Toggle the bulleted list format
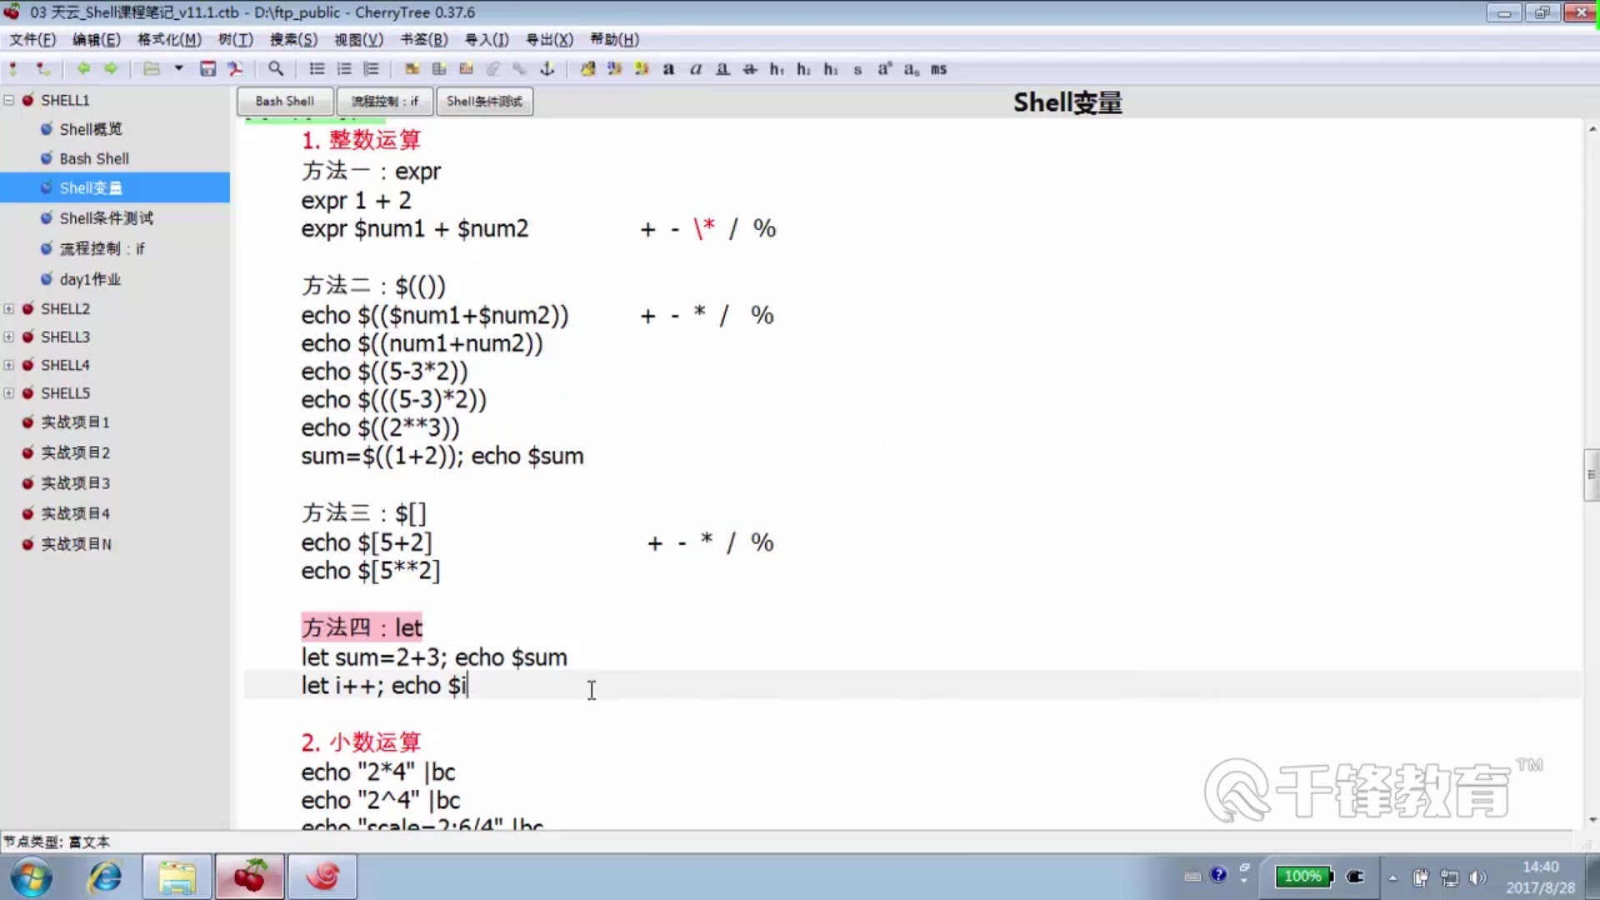1600x900 pixels. point(317,69)
